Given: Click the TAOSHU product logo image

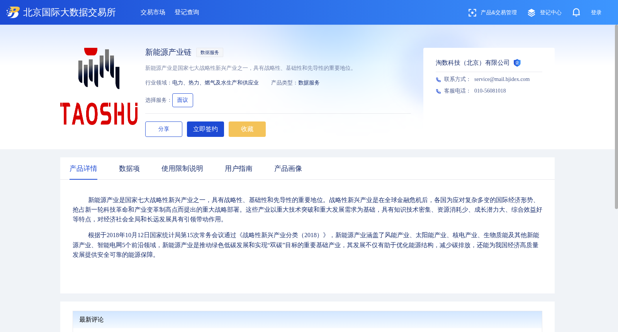Looking at the screenshot, I should [x=99, y=86].
